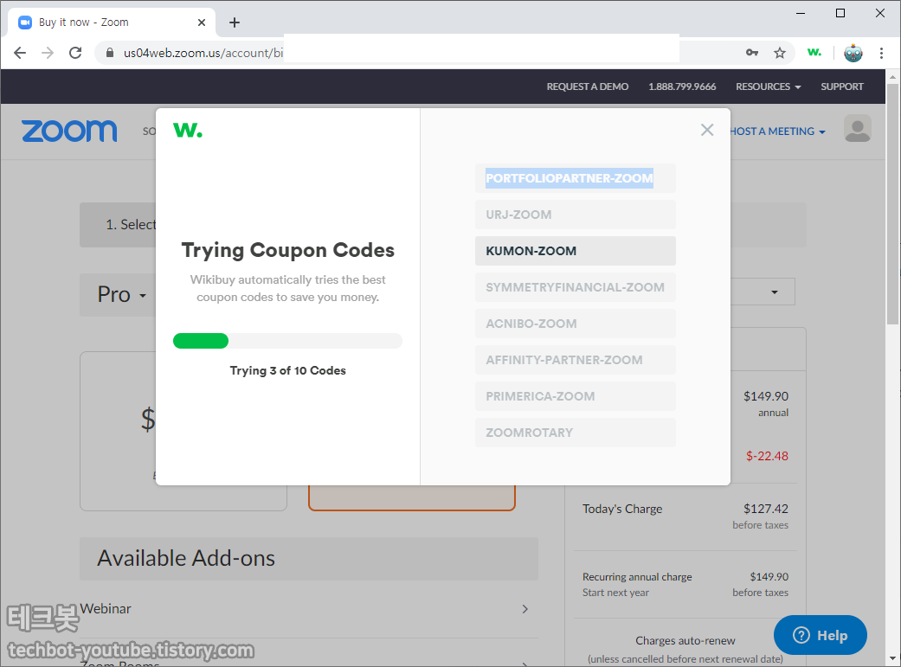
Task: Click the Trying 3 of 10 Codes text
Action: pyautogui.click(x=288, y=370)
